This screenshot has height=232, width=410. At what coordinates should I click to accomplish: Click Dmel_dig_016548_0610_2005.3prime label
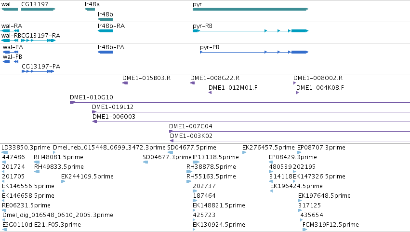click(x=58, y=215)
